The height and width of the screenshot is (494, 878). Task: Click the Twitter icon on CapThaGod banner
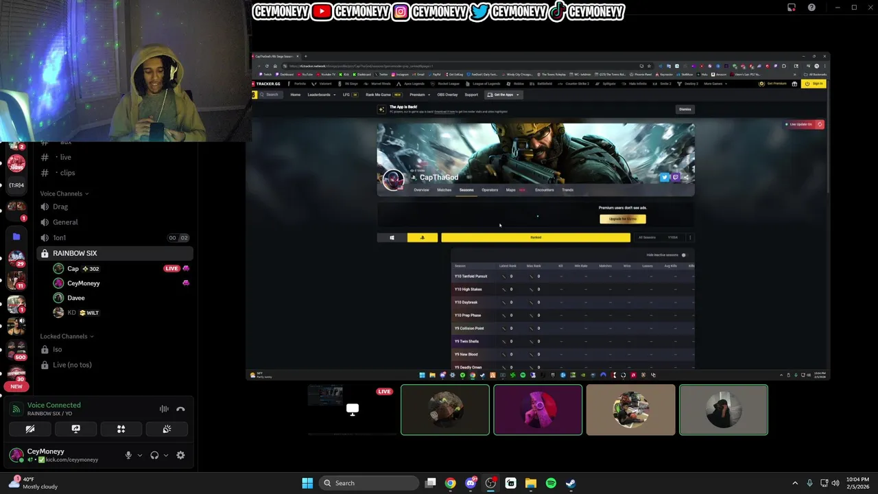664,178
